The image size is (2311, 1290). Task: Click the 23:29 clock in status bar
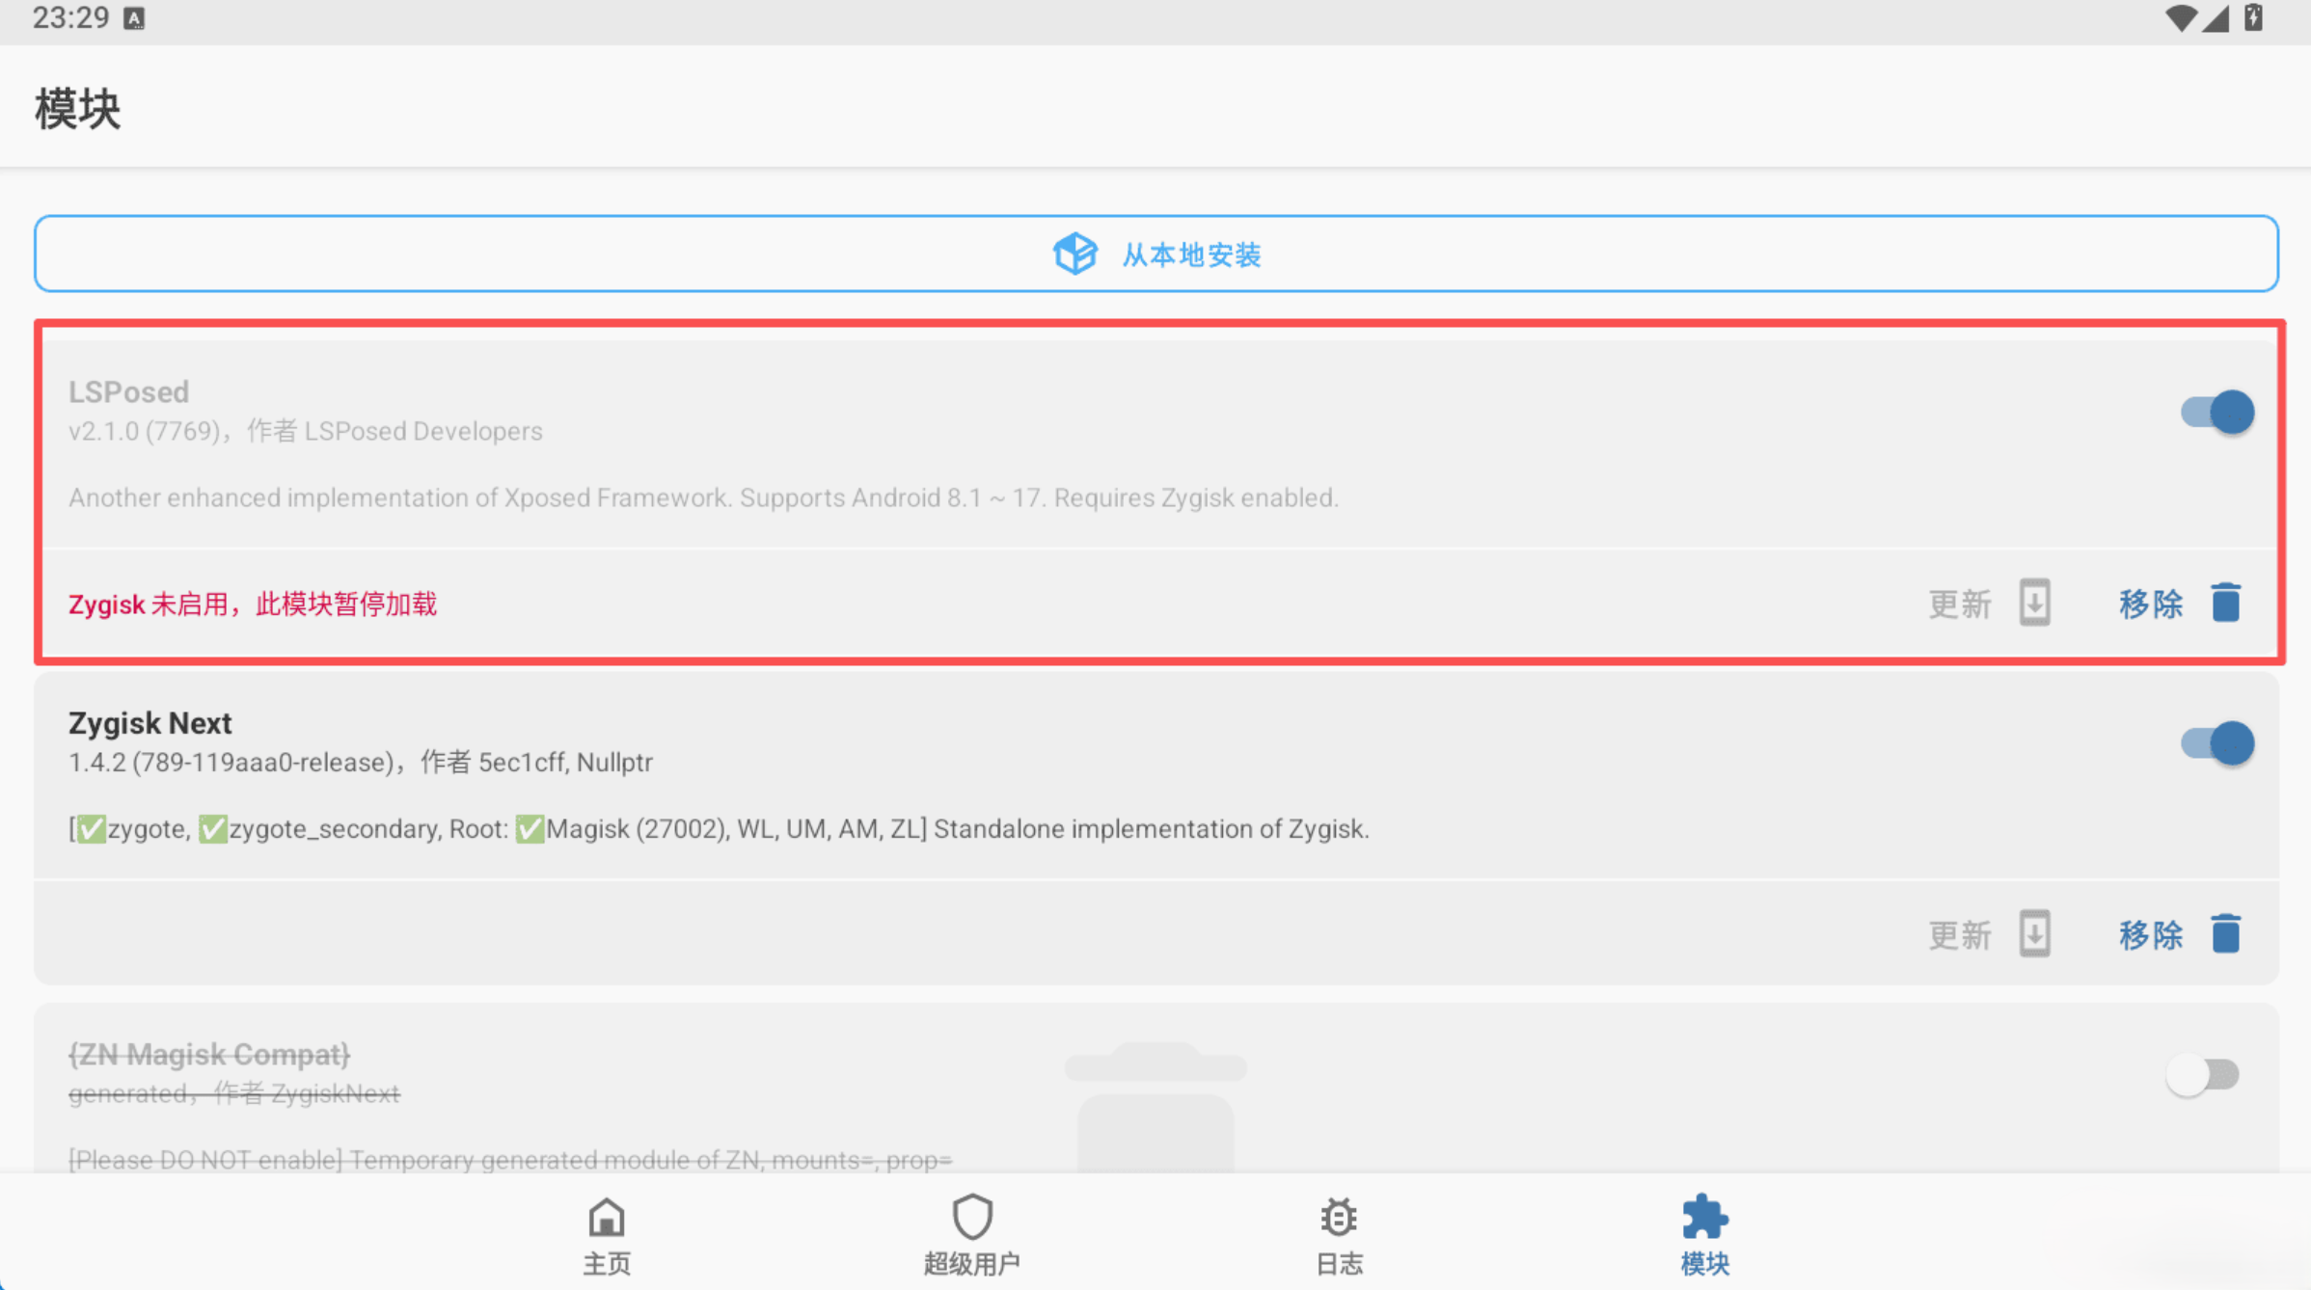click(70, 17)
